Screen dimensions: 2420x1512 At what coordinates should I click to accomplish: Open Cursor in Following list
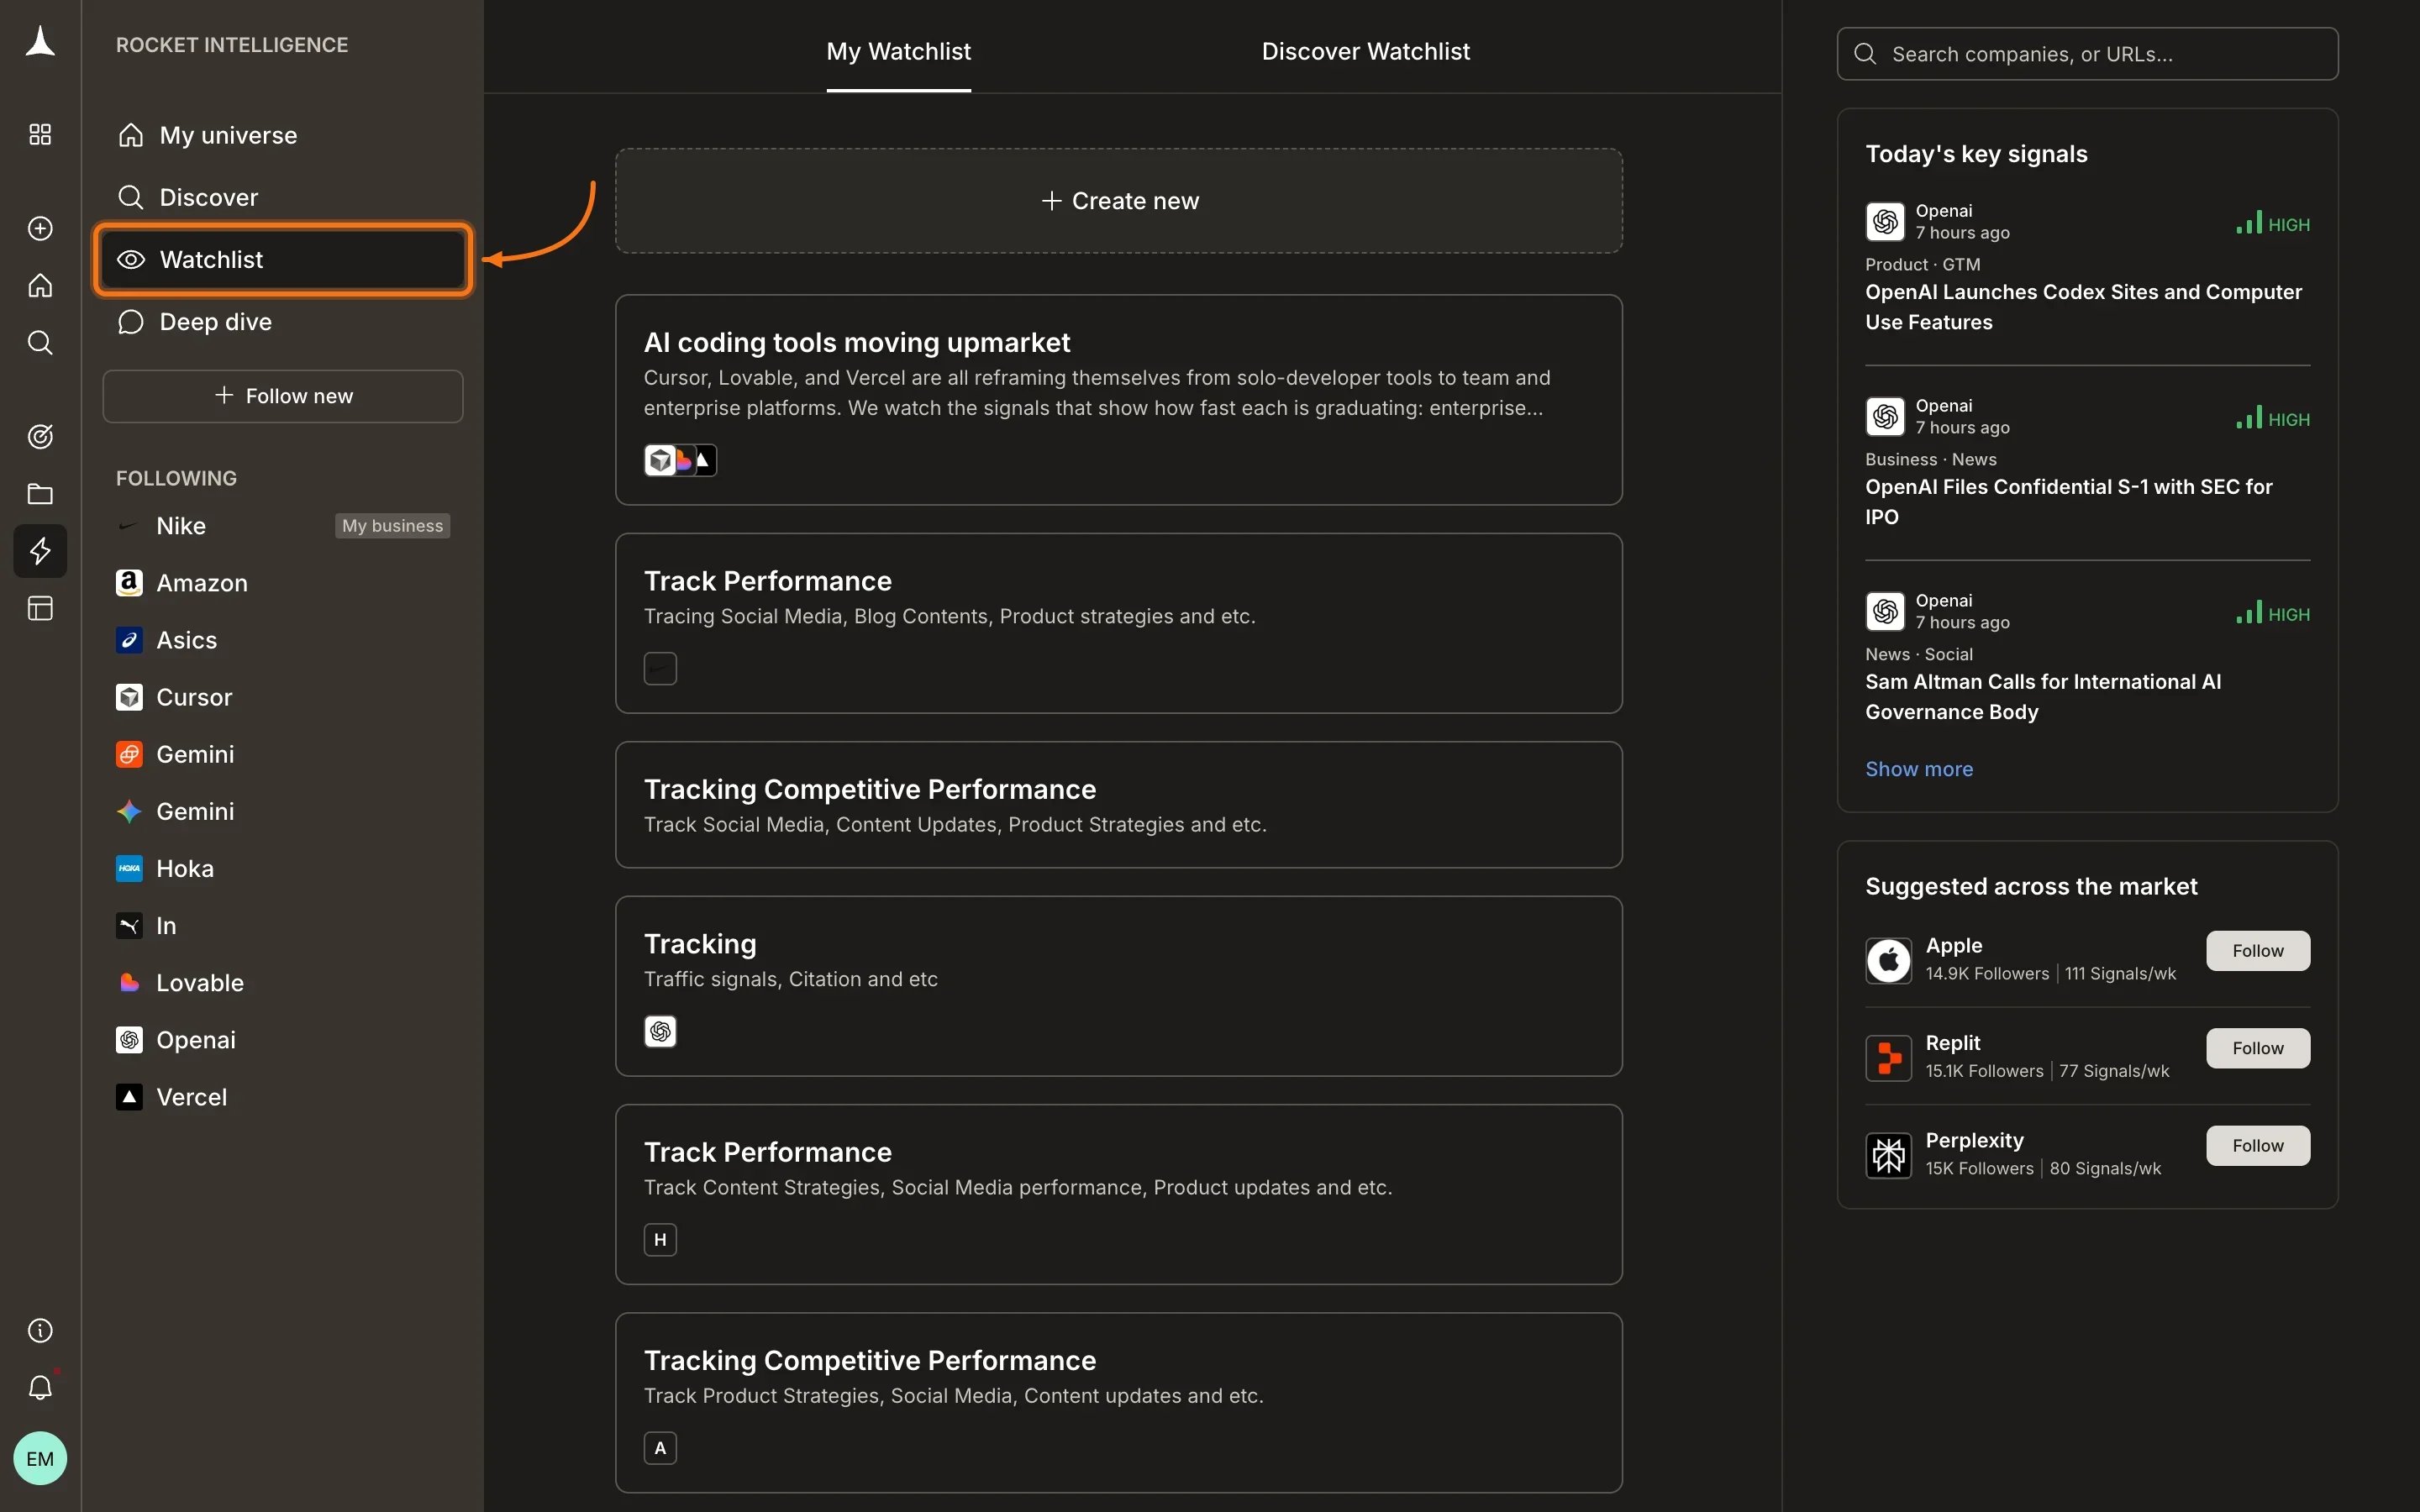(x=283, y=697)
